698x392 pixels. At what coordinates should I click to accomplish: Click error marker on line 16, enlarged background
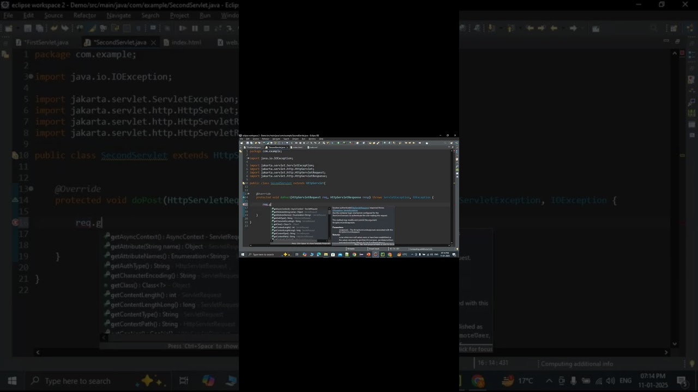point(15,223)
